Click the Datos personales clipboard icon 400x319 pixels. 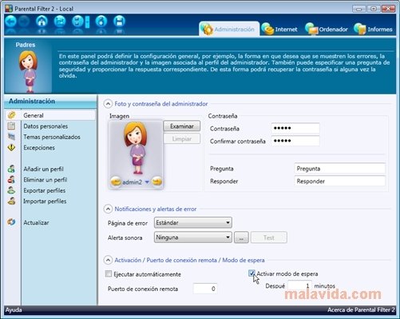click(11, 126)
